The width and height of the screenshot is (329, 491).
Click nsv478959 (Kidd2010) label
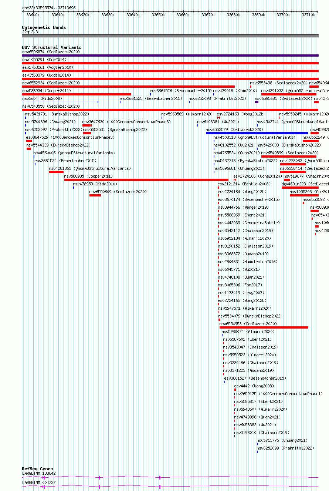95,184
